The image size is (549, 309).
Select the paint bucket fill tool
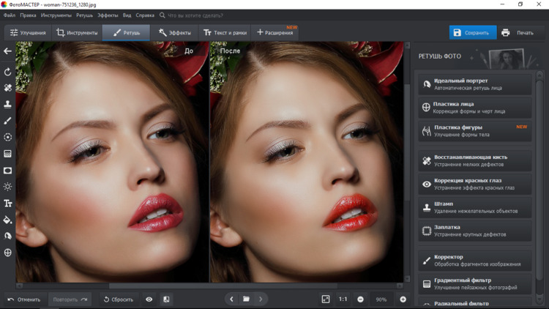click(x=8, y=220)
